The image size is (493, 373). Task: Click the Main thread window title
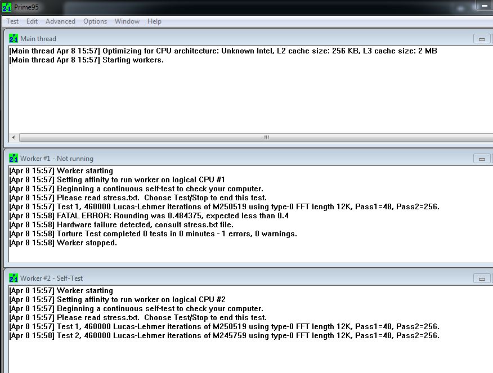pos(38,39)
